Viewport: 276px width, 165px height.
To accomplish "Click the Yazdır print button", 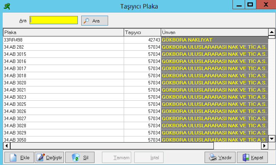I will point(220,158).
